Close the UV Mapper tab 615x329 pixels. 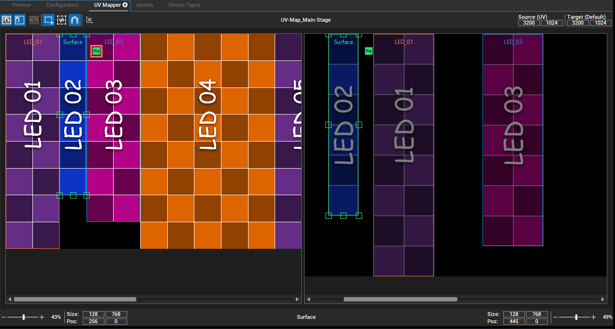125,5
